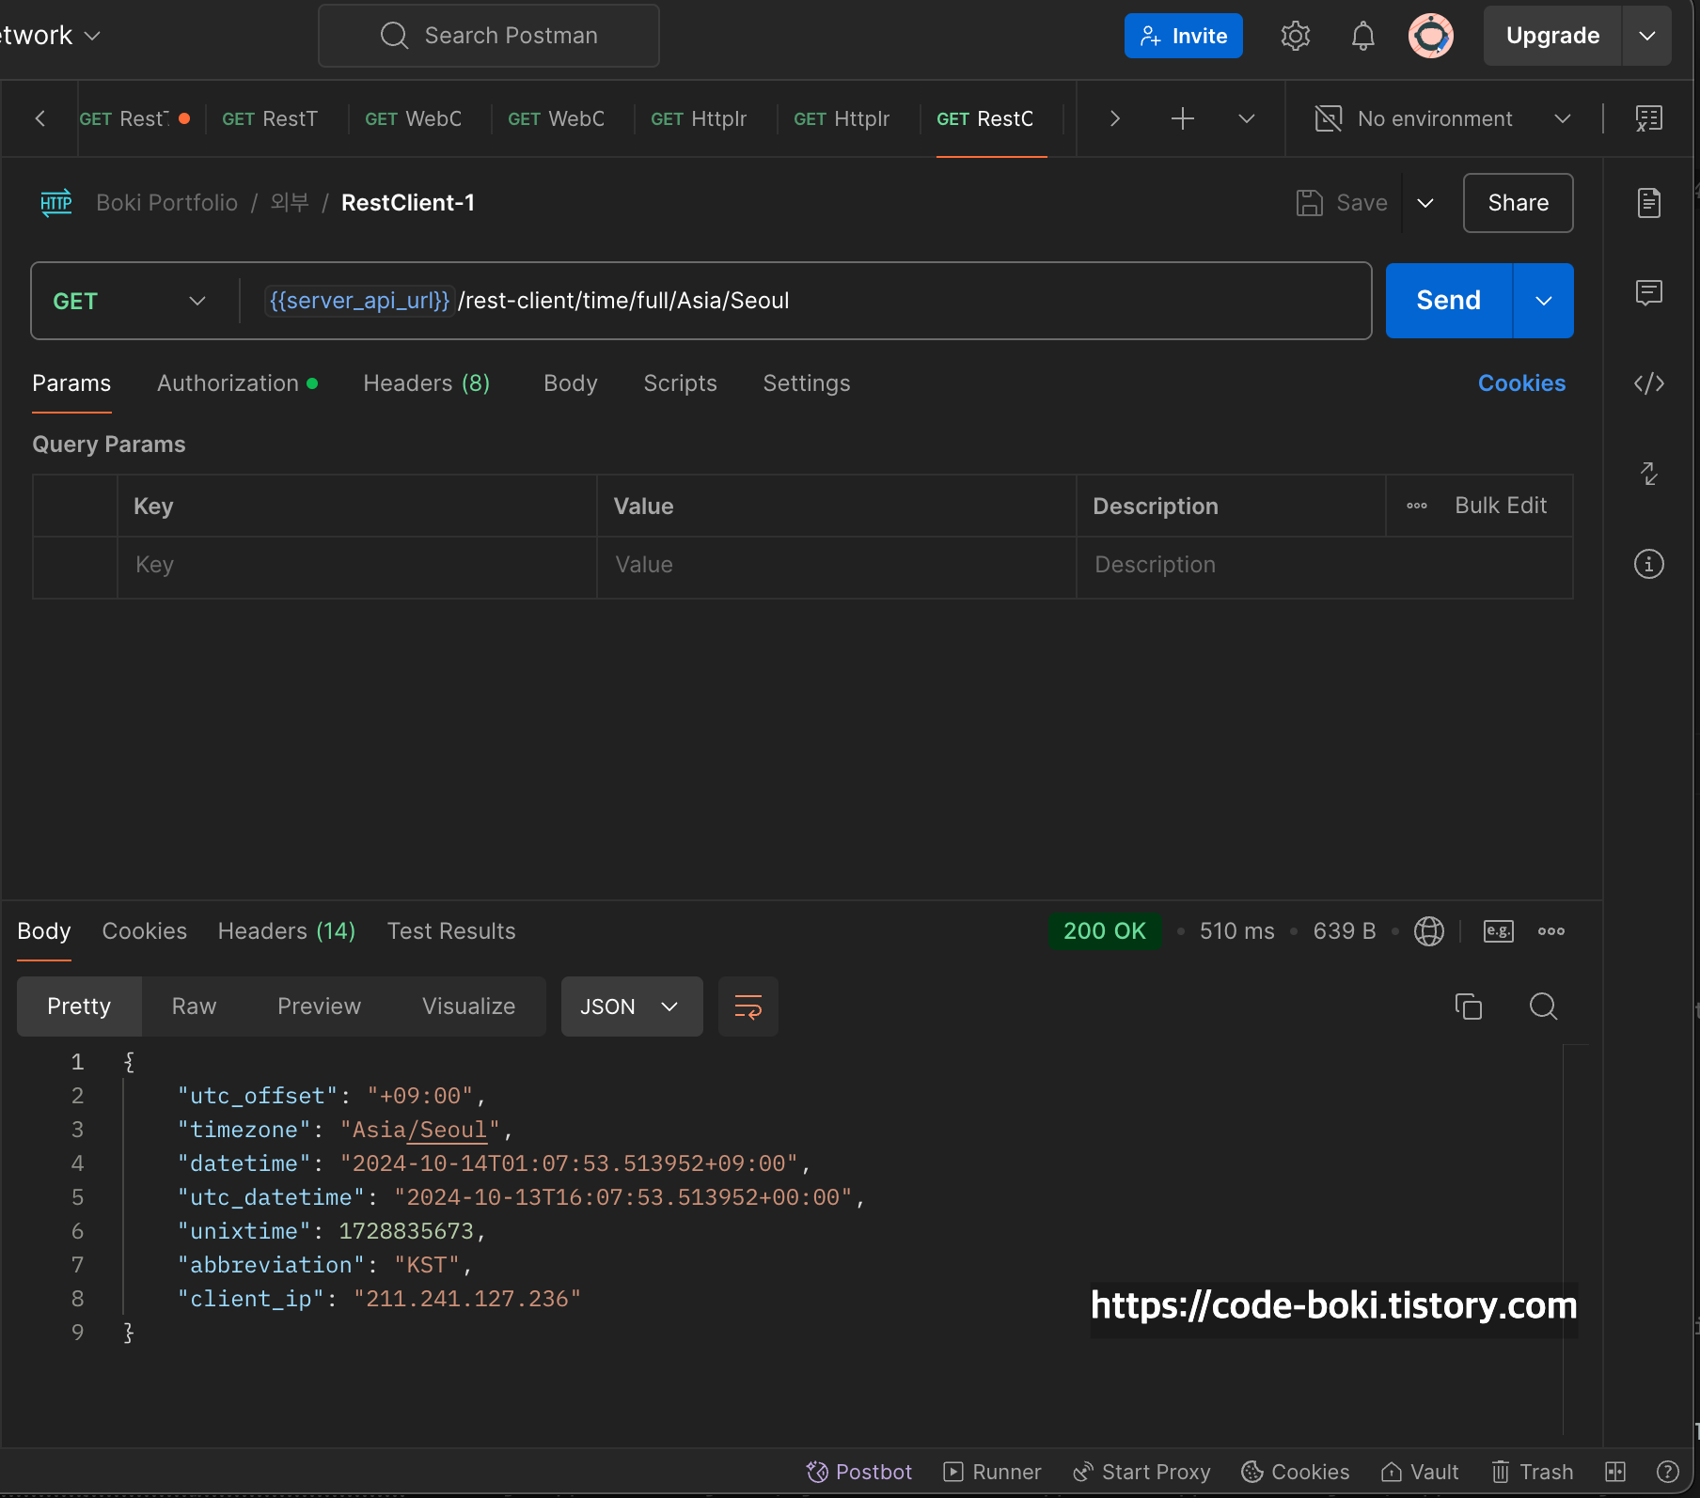The width and height of the screenshot is (1700, 1498).
Task: Open the query params column options menu
Action: 1416,506
